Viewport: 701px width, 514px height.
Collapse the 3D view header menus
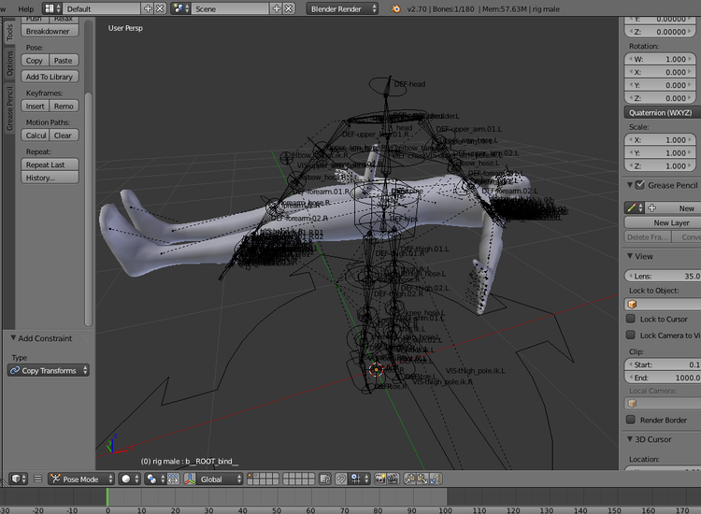[x=38, y=479]
